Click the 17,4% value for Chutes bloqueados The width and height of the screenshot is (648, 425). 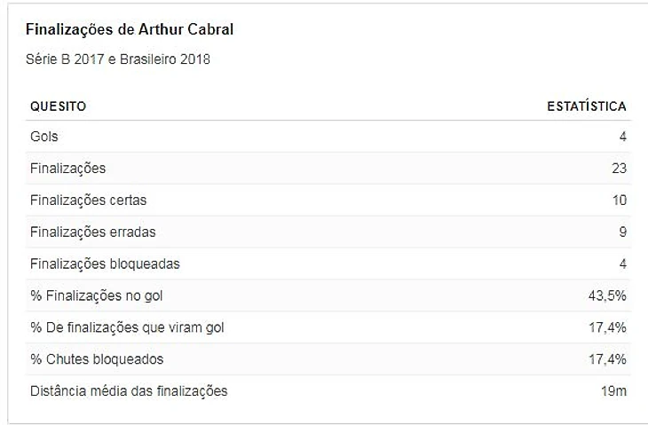tap(608, 359)
